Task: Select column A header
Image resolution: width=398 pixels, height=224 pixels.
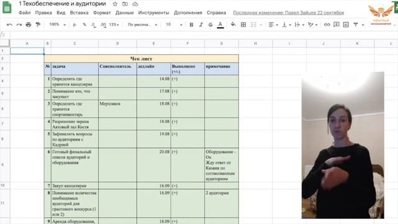Action: tap(27, 44)
